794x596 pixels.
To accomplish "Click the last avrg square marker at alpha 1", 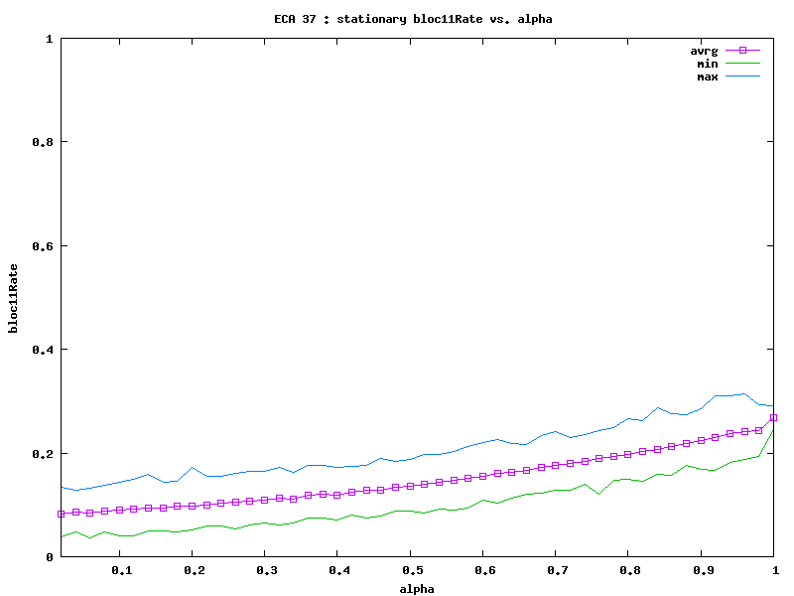I will click(774, 417).
